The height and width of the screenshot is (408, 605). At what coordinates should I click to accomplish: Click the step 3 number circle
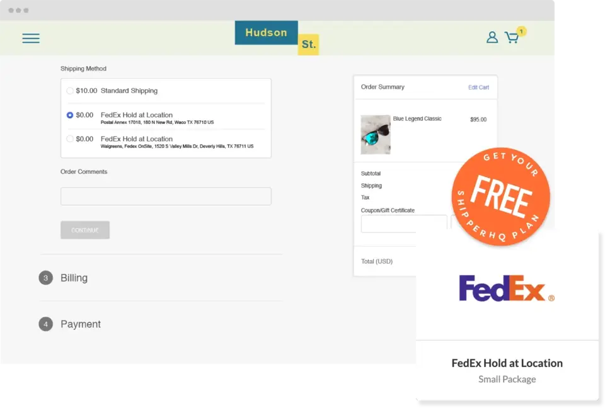pyautogui.click(x=45, y=278)
